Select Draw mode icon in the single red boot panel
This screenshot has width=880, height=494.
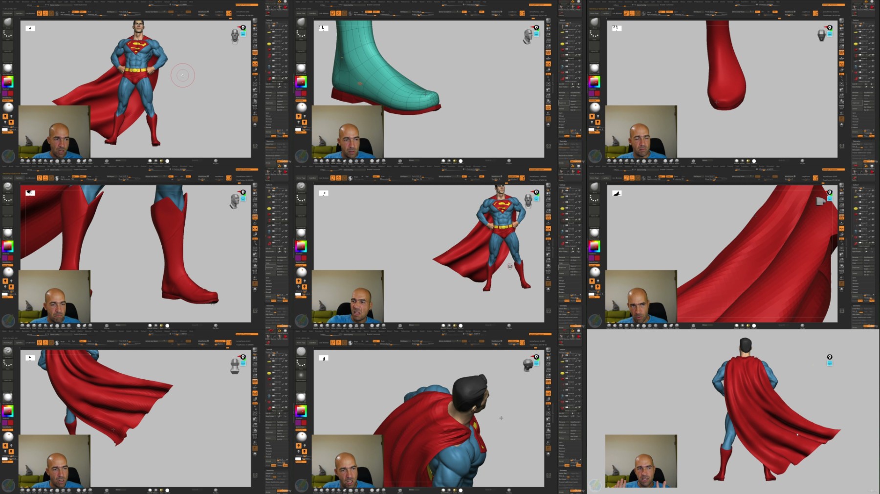pos(632,13)
